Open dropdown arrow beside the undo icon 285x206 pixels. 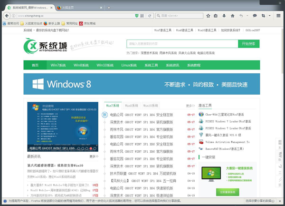[x=247, y=16]
